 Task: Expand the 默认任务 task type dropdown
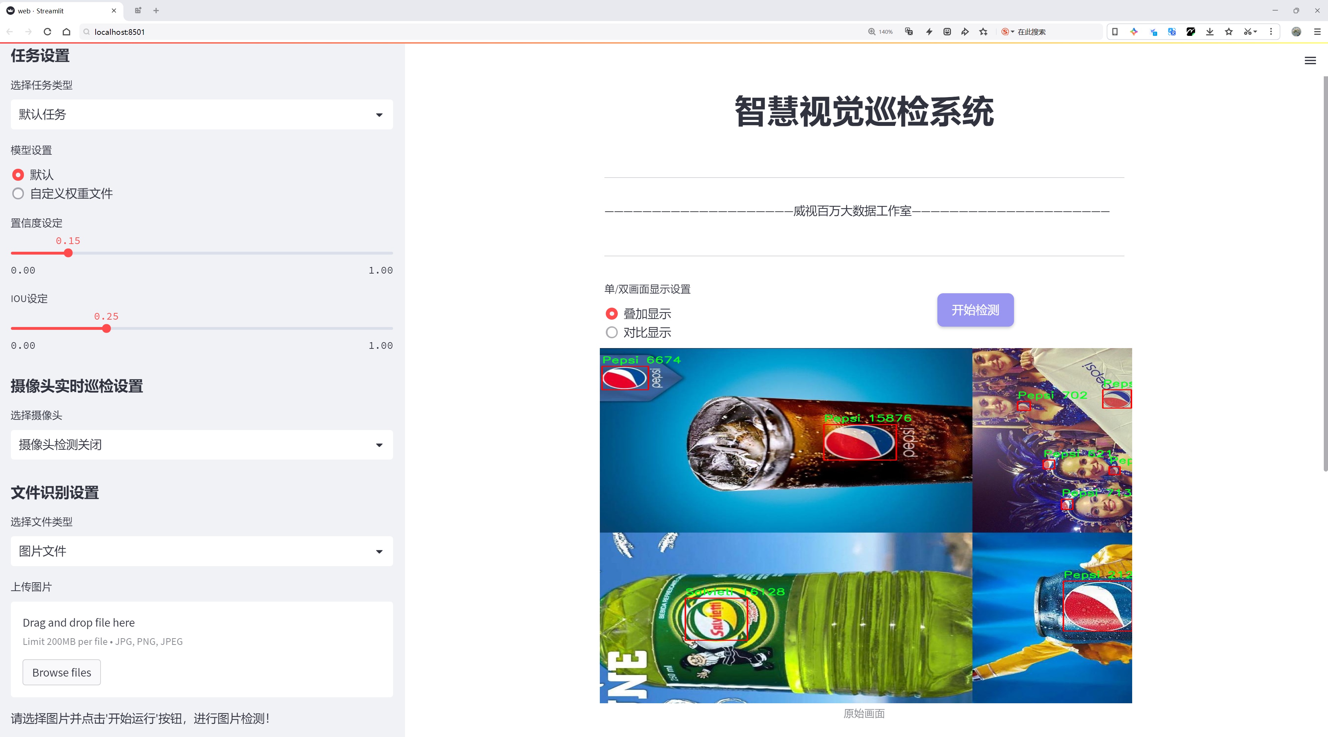click(201, 114)
